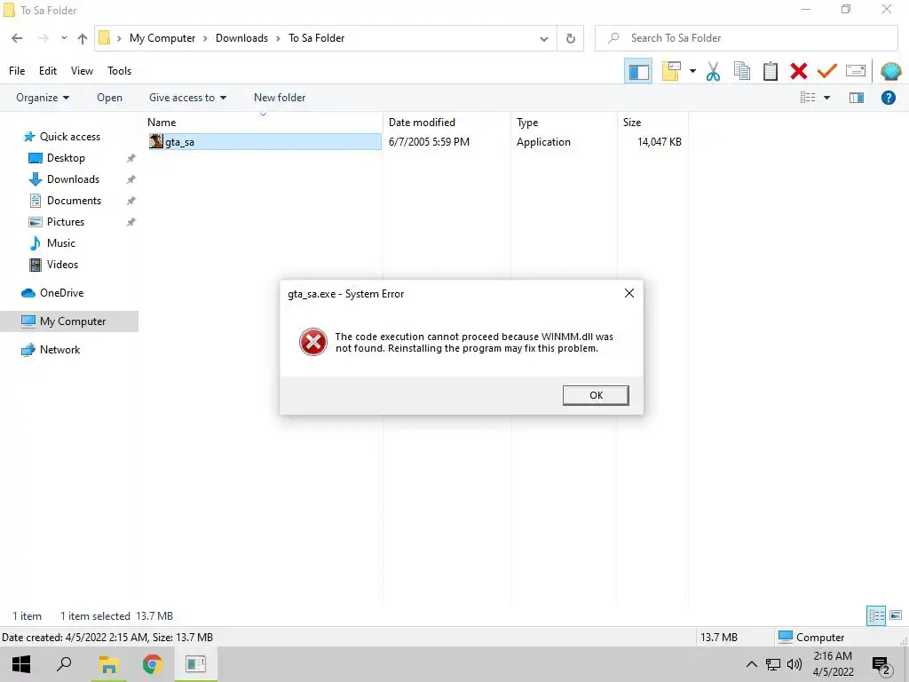
Task: Sort by the Type column header
Action: [x=564, y=123]
